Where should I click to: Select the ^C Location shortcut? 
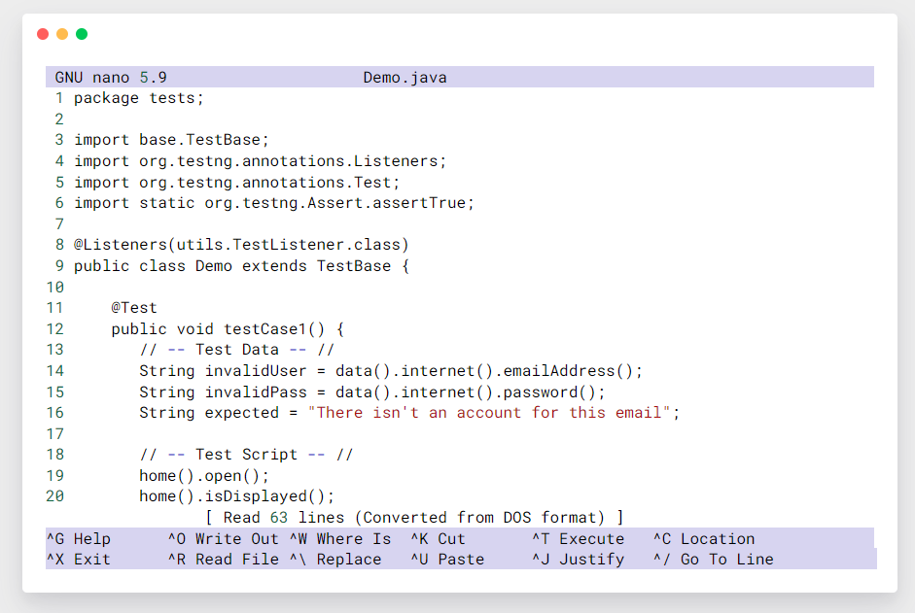tap(703, 538)
